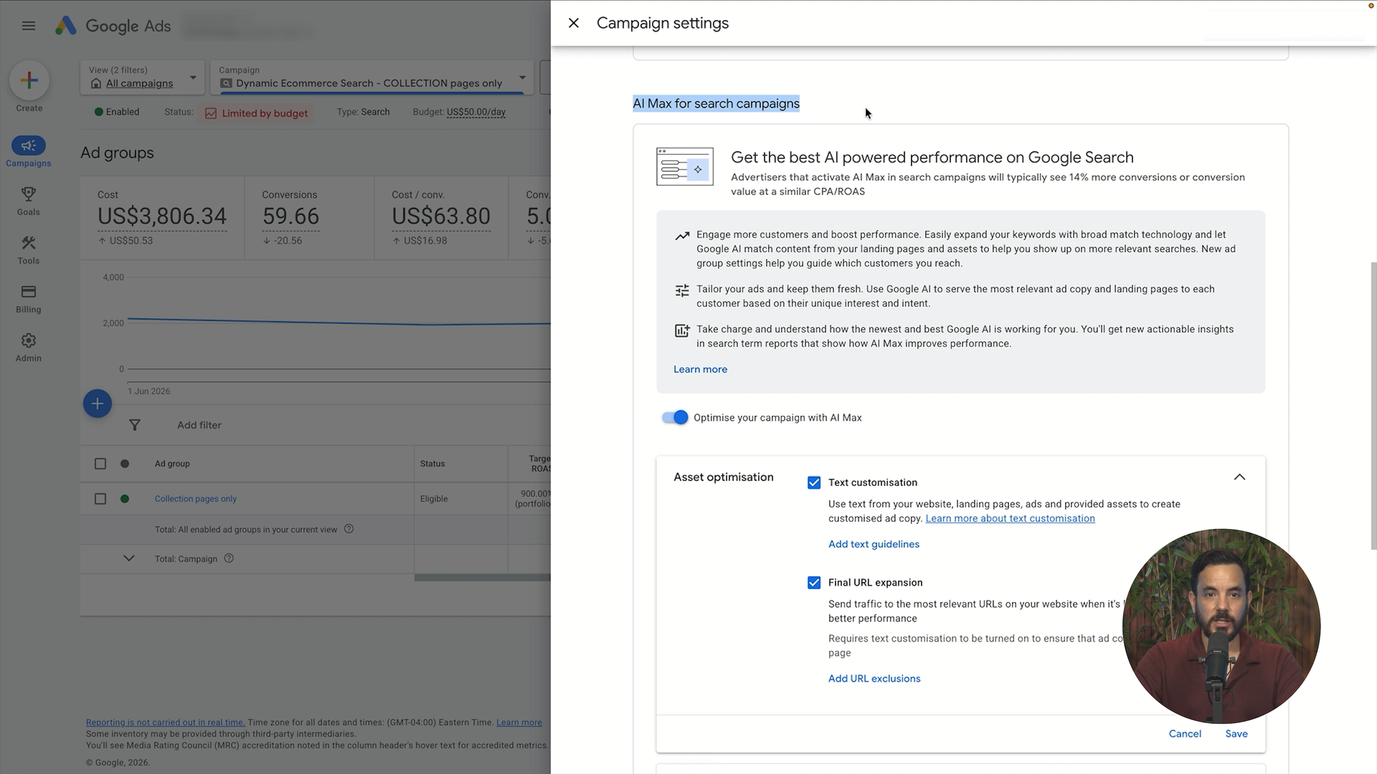
Task: Click the ad groups table horizontal scrollbar
Action: (483, 577)
